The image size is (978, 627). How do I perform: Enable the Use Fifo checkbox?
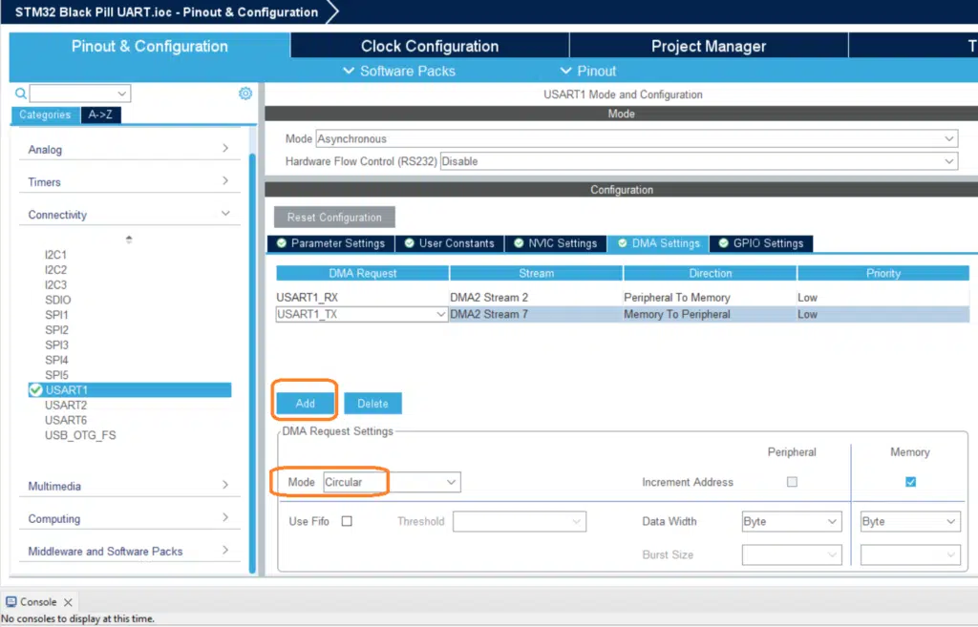347,521
